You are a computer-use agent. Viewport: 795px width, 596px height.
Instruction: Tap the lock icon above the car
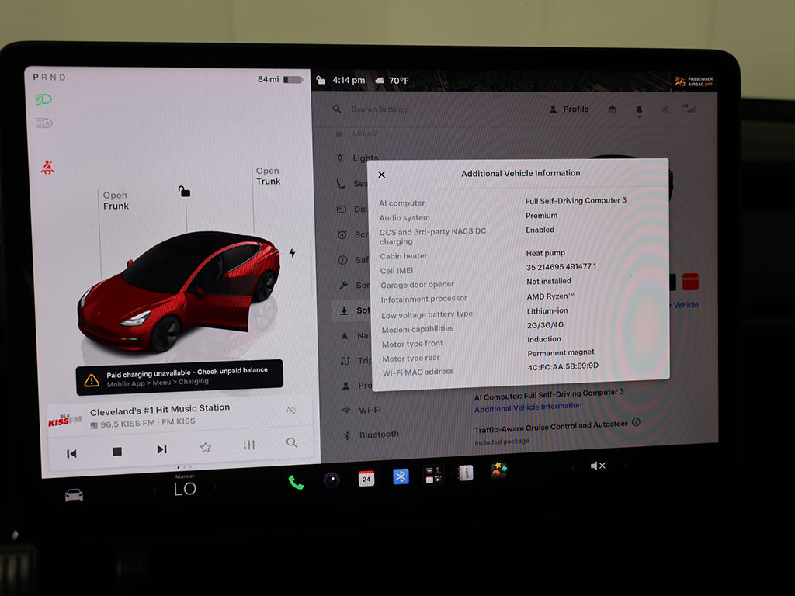click(184, 191)
